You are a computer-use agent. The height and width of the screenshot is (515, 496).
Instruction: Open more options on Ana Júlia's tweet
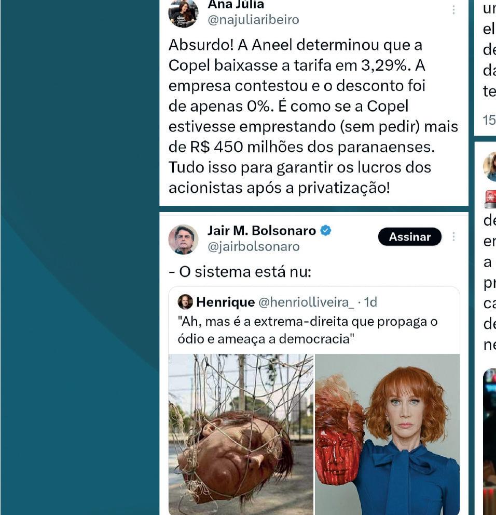click(453, 10)
